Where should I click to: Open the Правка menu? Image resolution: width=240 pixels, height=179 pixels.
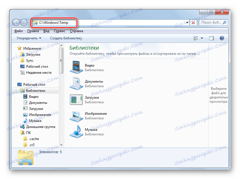[33, 31]
